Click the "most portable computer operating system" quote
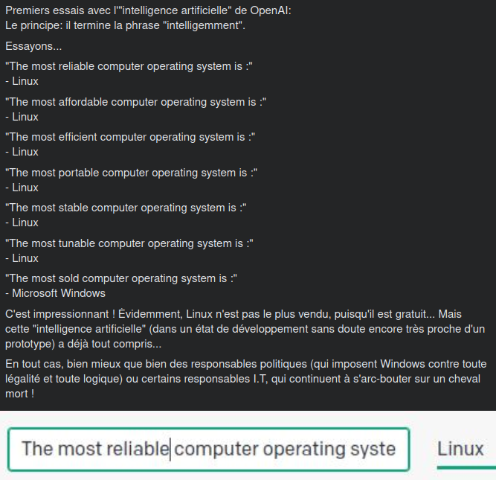 131,173
